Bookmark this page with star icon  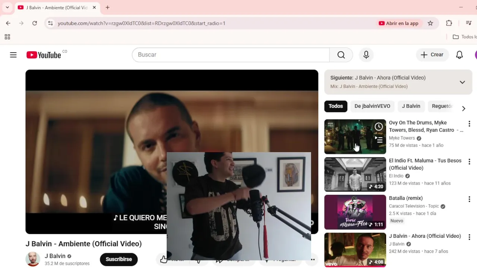430,23
